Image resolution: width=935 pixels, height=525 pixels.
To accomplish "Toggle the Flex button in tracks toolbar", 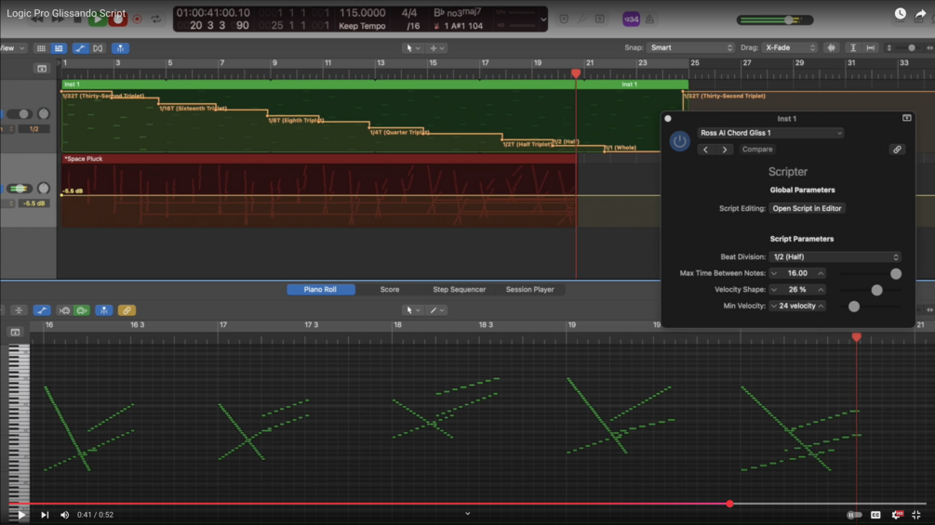I will pos(98,48).
